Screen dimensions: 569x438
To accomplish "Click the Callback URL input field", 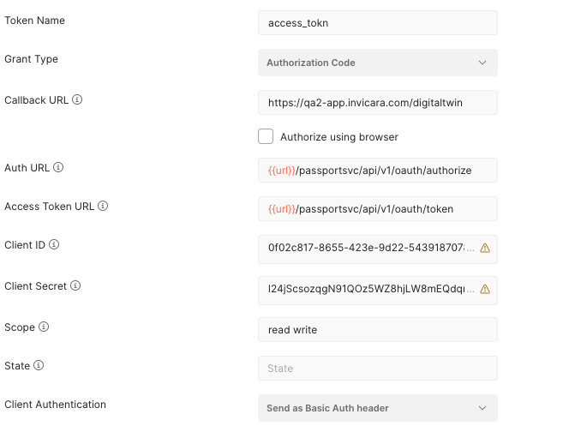I will click(x=377, y=103).
